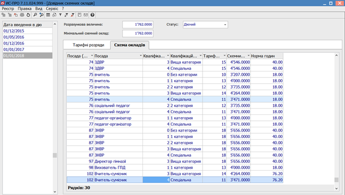Select вчитель row with Без категории
Viewport: 345px width, 195px height.
click(x=175, y=75)
